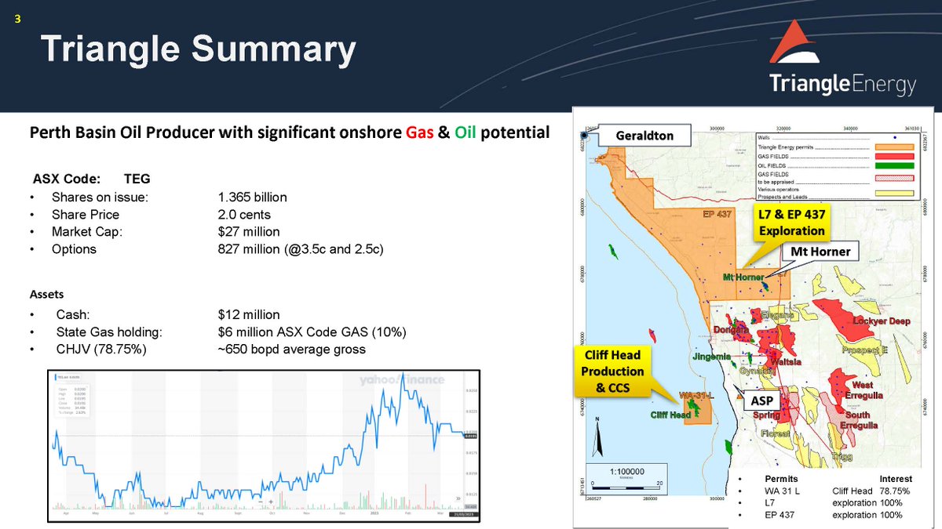This screenshot has height=529, width=942.
Task: Click the EP 437 permit label on map
Action: coord(717,214)
